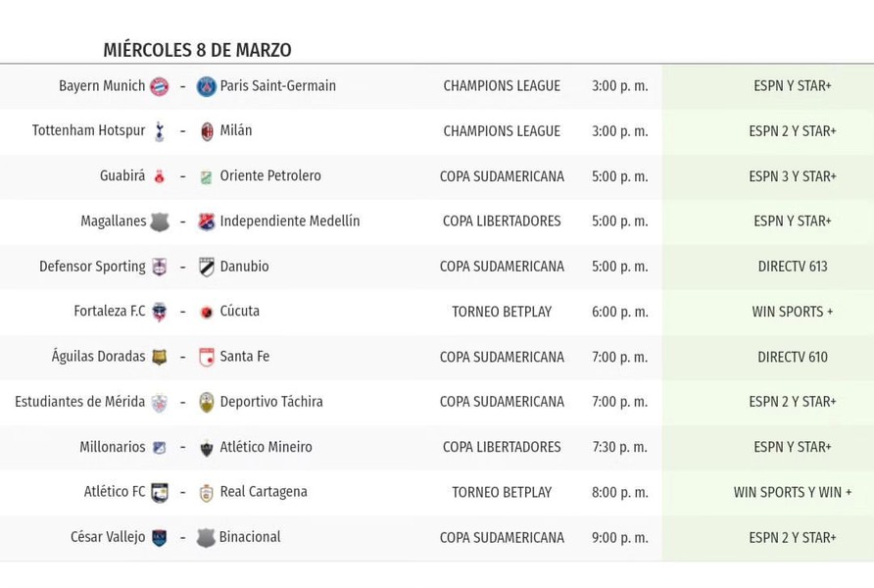Select the Real Cartagena team name
874x588 pixels.
pyautogui.click(x=264, y=492)
